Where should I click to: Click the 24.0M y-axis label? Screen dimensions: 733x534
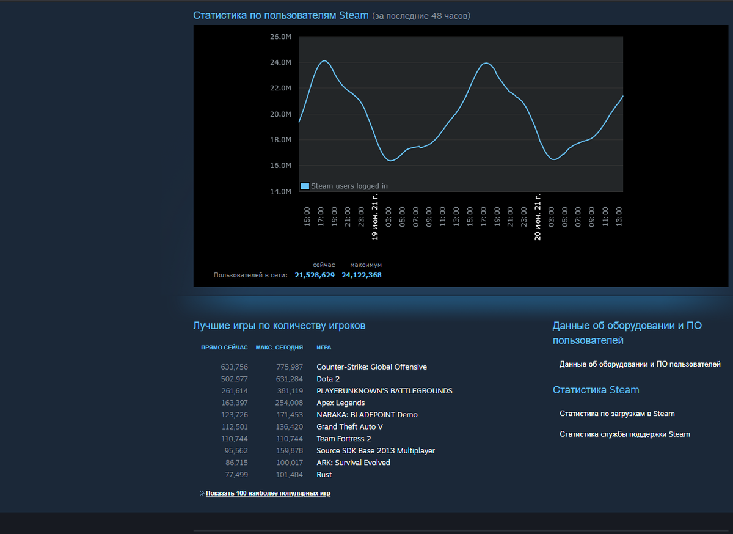click(280, 62)
